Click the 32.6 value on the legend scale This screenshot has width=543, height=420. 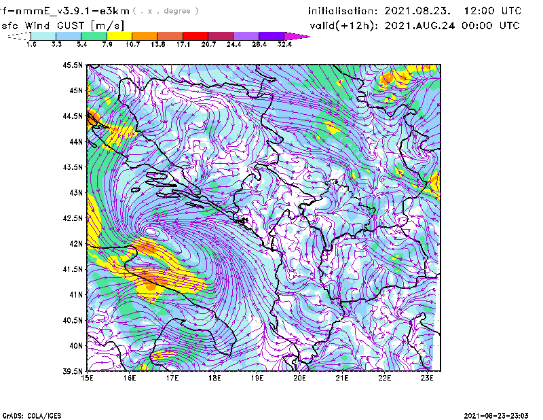284,44
